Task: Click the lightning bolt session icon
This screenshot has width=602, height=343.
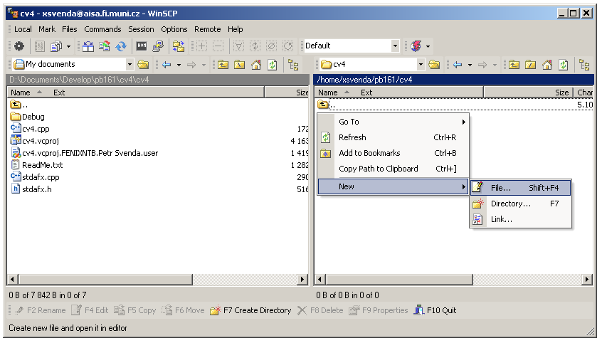Action: pyautogui.click(x=416, y=46)
